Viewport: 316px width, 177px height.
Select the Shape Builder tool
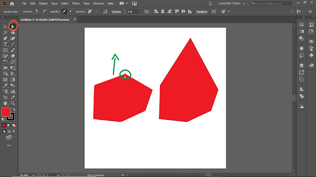point(5,74)
